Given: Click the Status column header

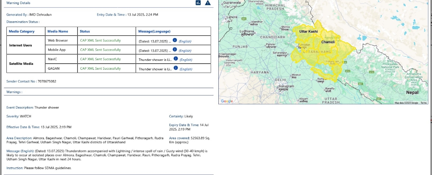Looking at the screenshot, I should click(x=85, y=31).
